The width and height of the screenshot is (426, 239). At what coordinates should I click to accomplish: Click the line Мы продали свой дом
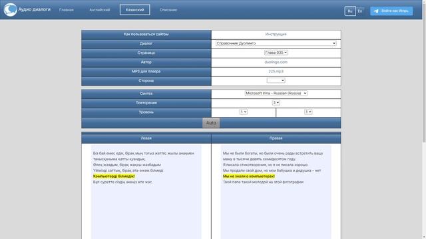click(272, 171)
